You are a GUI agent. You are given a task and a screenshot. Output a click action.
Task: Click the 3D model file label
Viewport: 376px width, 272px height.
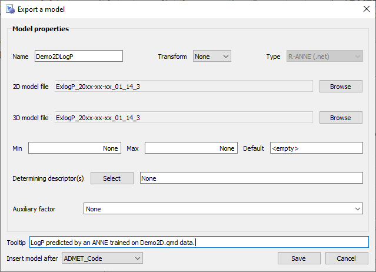click(31, 118)
